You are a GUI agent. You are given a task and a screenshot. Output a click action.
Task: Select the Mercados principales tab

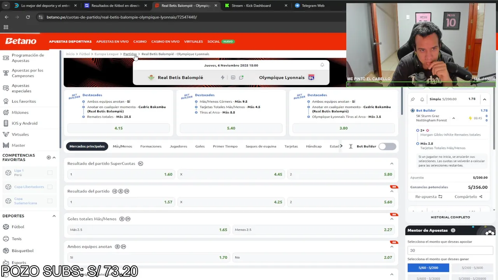(x=87, y=146)
